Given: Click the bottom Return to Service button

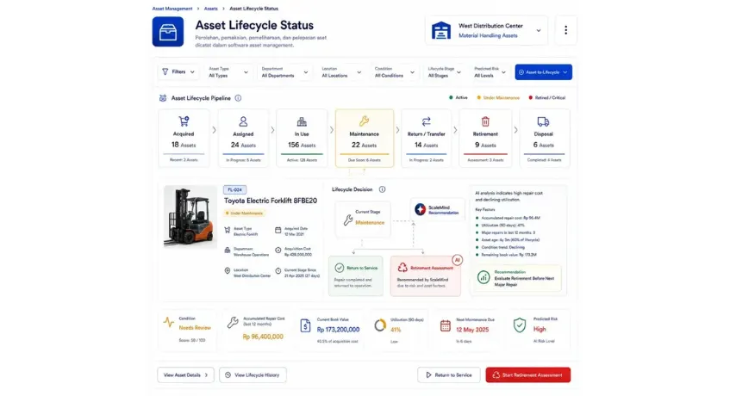Looking at the screenshot, I should 449,375.
